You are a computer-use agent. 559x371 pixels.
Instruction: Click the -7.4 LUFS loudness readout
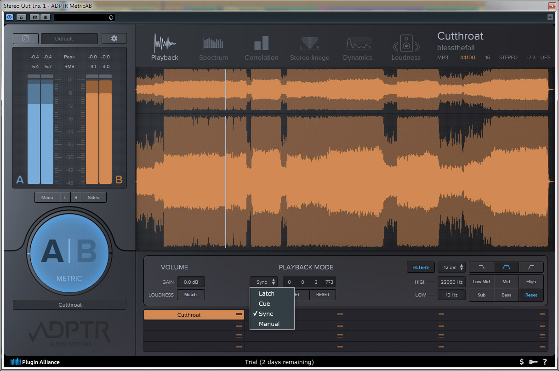point(538,57)
